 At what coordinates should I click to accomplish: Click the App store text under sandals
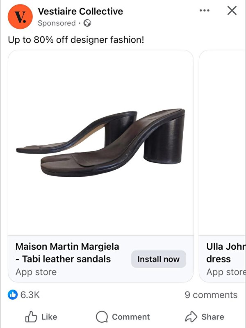pyautogui.click(x=36, y=272)
